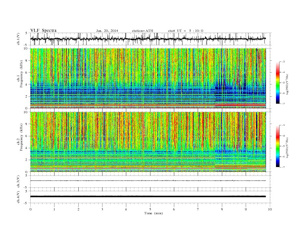Click the time axis tick label "5"
Viewport: 304px width, 235px height.
pyautogui.click(x=150, y=209)
